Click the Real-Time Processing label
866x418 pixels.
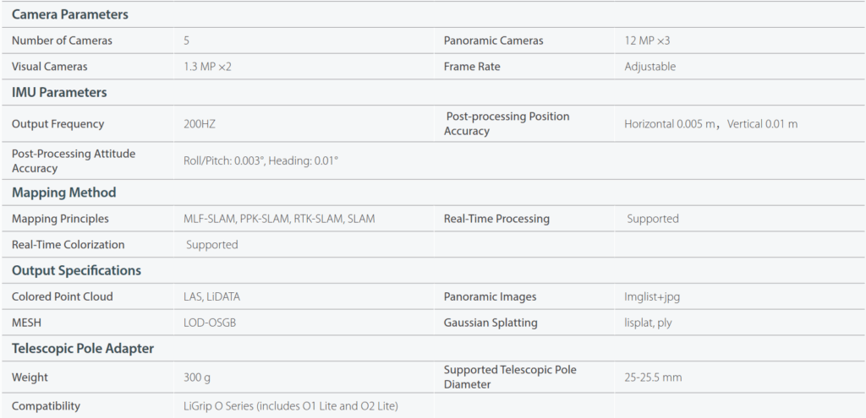click(x=496, y=219)
